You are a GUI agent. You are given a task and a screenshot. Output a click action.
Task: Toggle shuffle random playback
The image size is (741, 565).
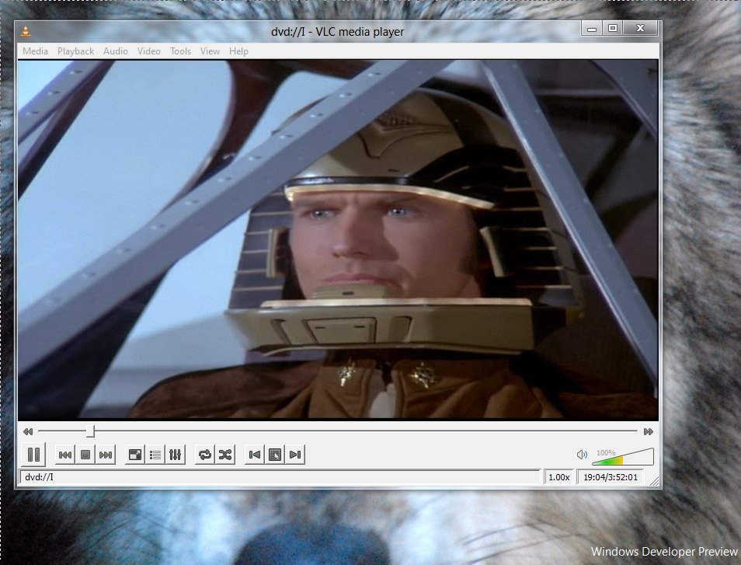225,455
